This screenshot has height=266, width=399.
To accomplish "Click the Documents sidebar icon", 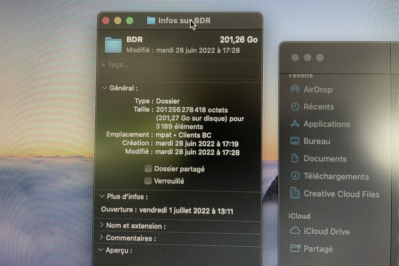I will (x=295, y=158).
